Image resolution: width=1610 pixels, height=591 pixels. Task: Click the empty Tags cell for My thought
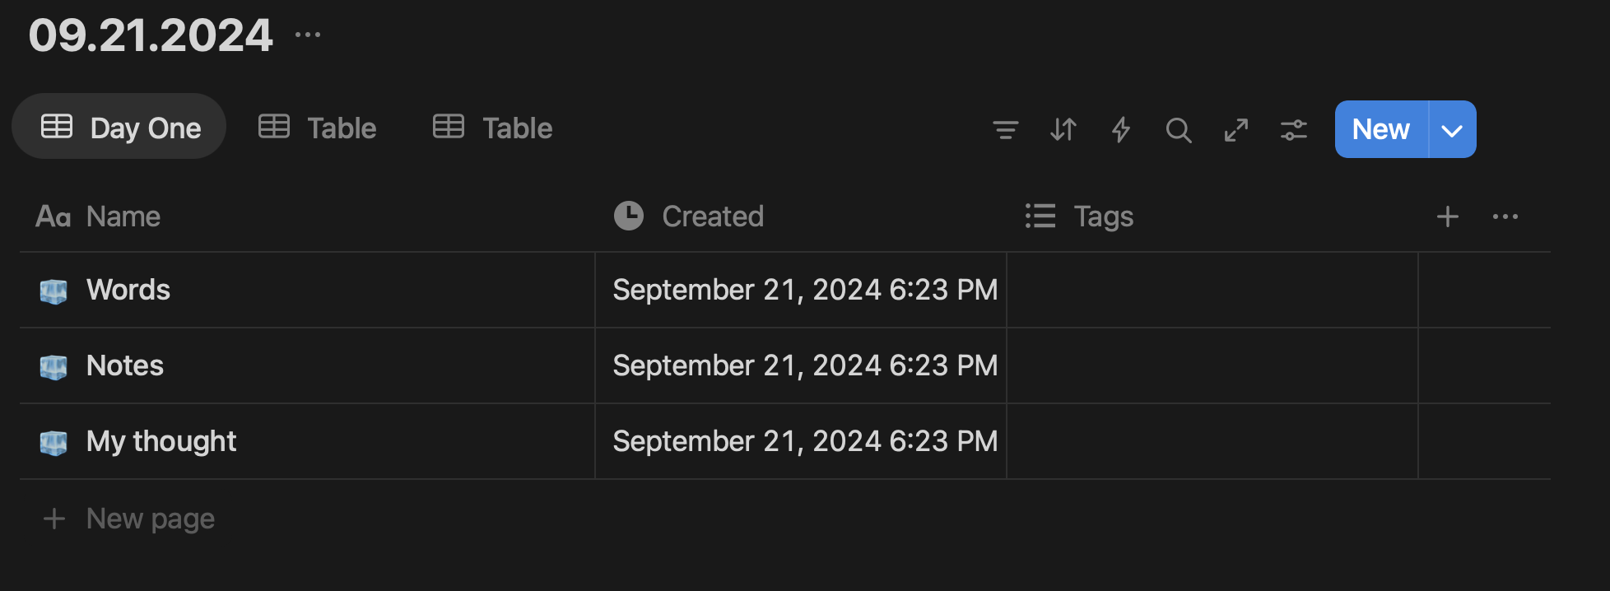click(1212, 441)
